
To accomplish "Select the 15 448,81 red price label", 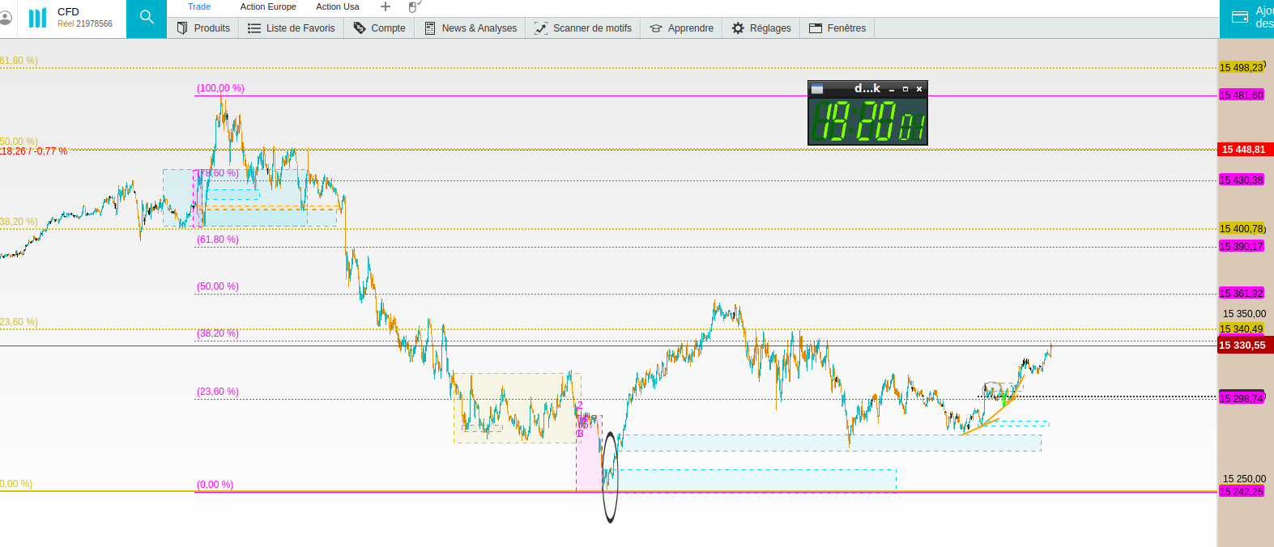I will tap(1246, 150).
